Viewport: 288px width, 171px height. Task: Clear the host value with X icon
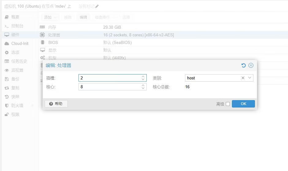[243, 78]
